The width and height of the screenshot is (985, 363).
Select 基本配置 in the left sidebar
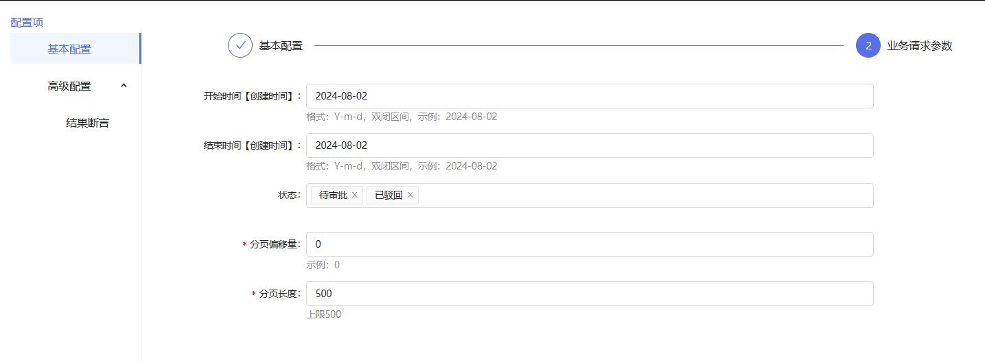[69, 49]
